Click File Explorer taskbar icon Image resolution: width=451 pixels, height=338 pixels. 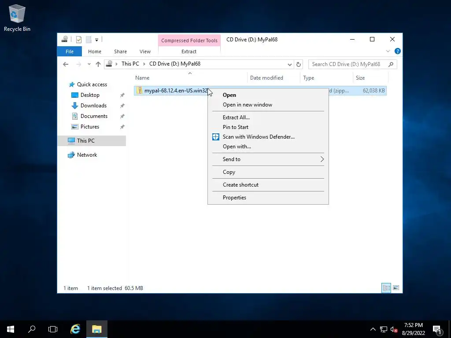pos(97,329)
